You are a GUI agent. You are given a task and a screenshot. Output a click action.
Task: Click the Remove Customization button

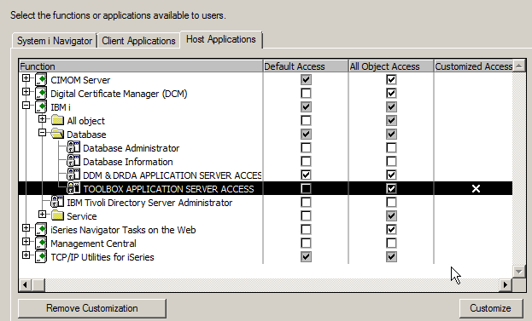click(x=92, y=308)
